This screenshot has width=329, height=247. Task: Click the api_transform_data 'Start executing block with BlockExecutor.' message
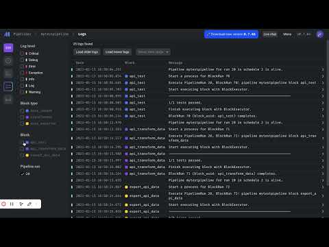coord(208,147)
